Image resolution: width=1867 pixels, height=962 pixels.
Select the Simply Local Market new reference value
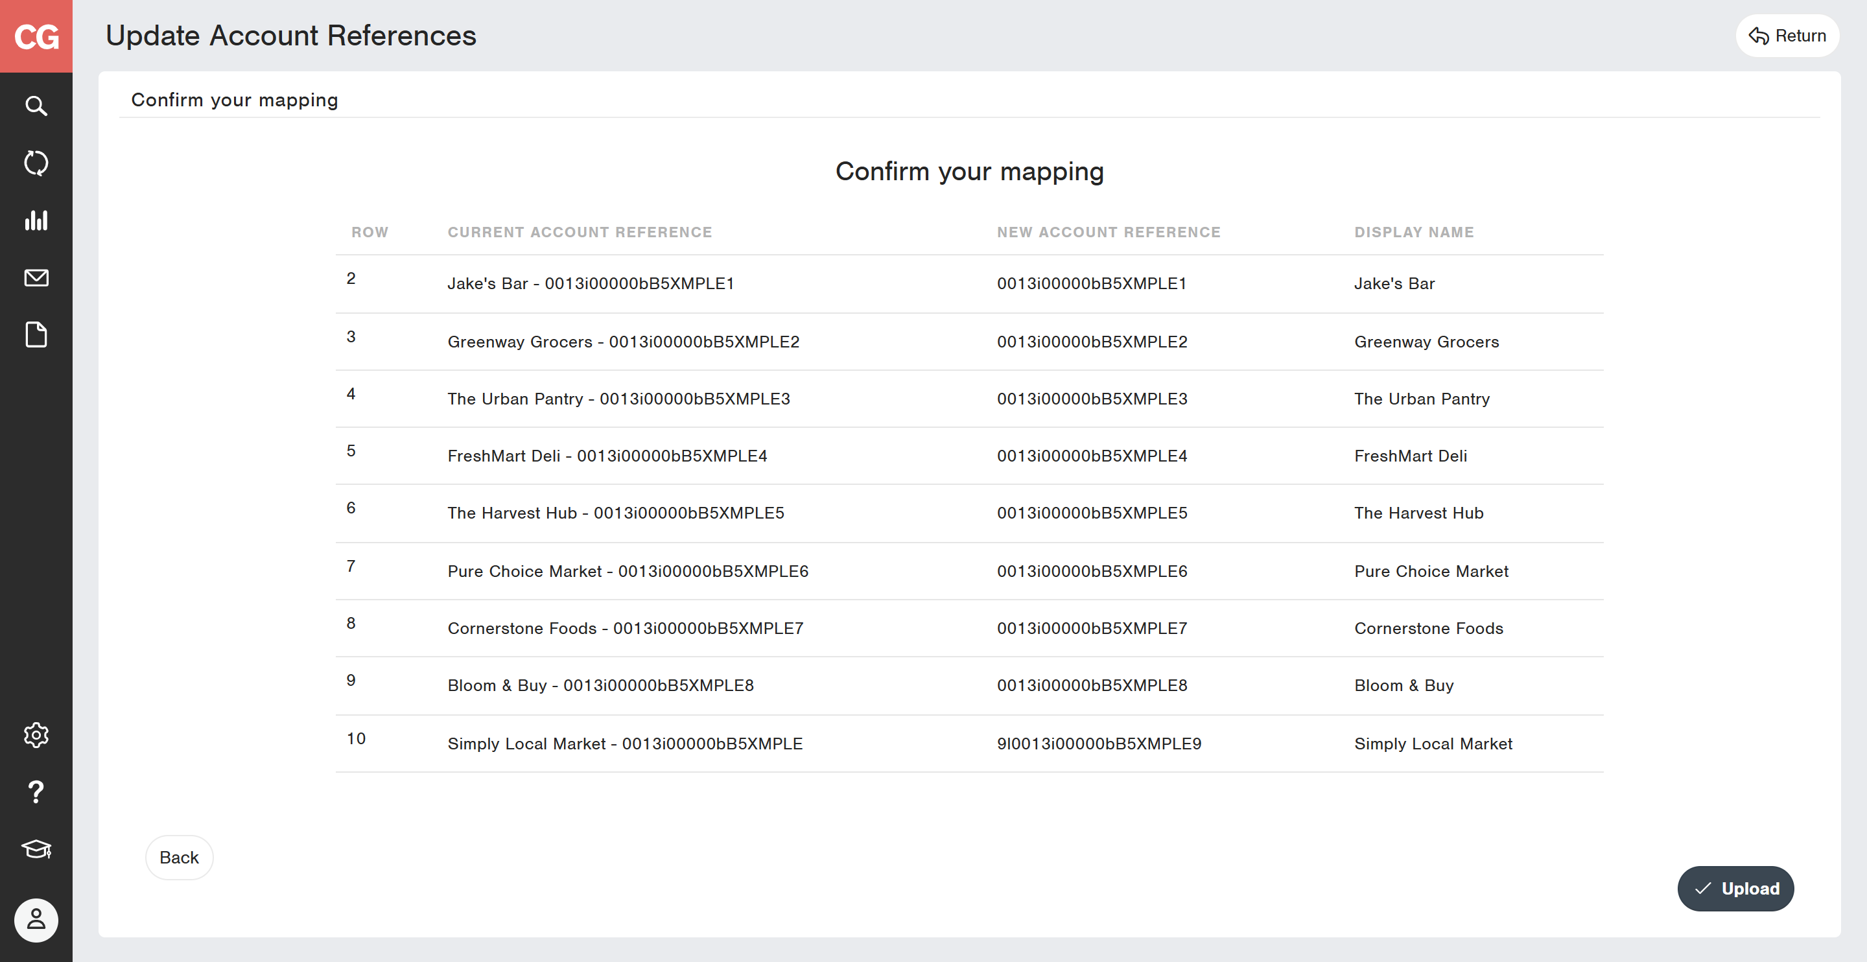pos(1099,744)
